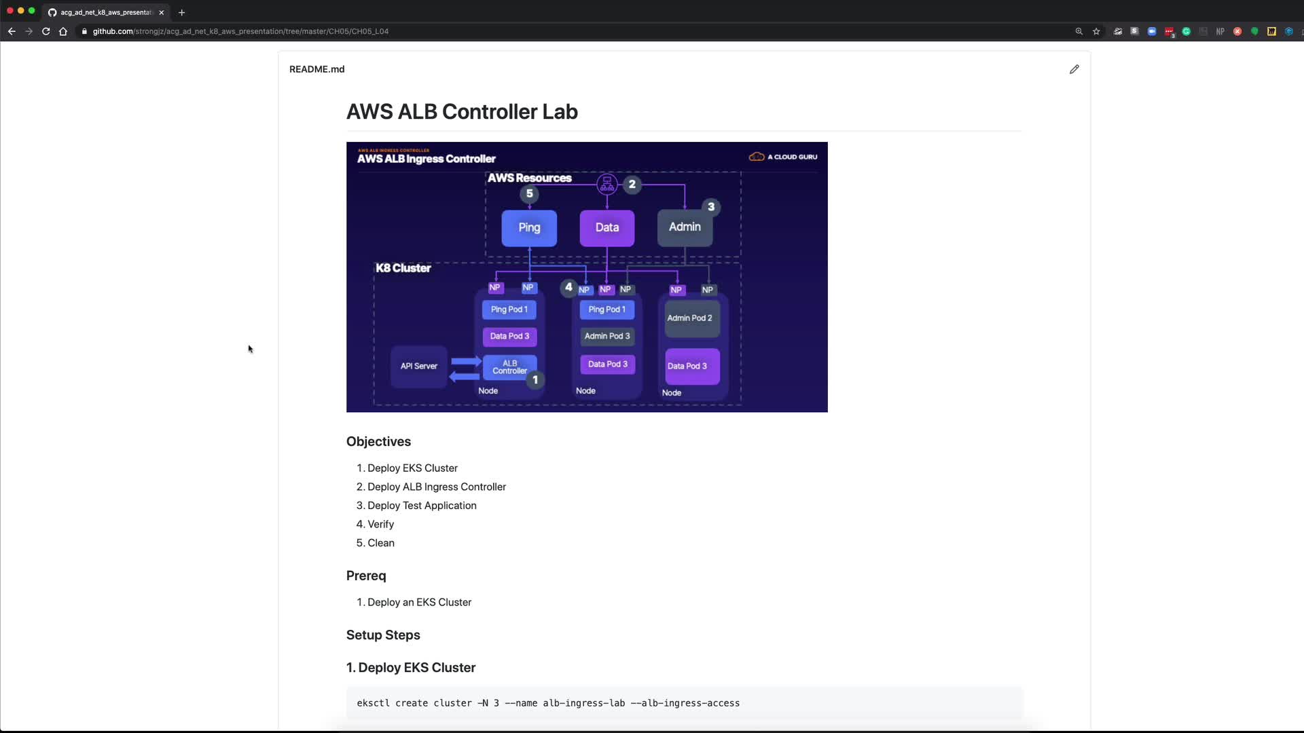The height and width of the screenshot is (733, 1304).
Task: Open the AWS ALB Ingress Controller diagram image
Action: [587, 277]
